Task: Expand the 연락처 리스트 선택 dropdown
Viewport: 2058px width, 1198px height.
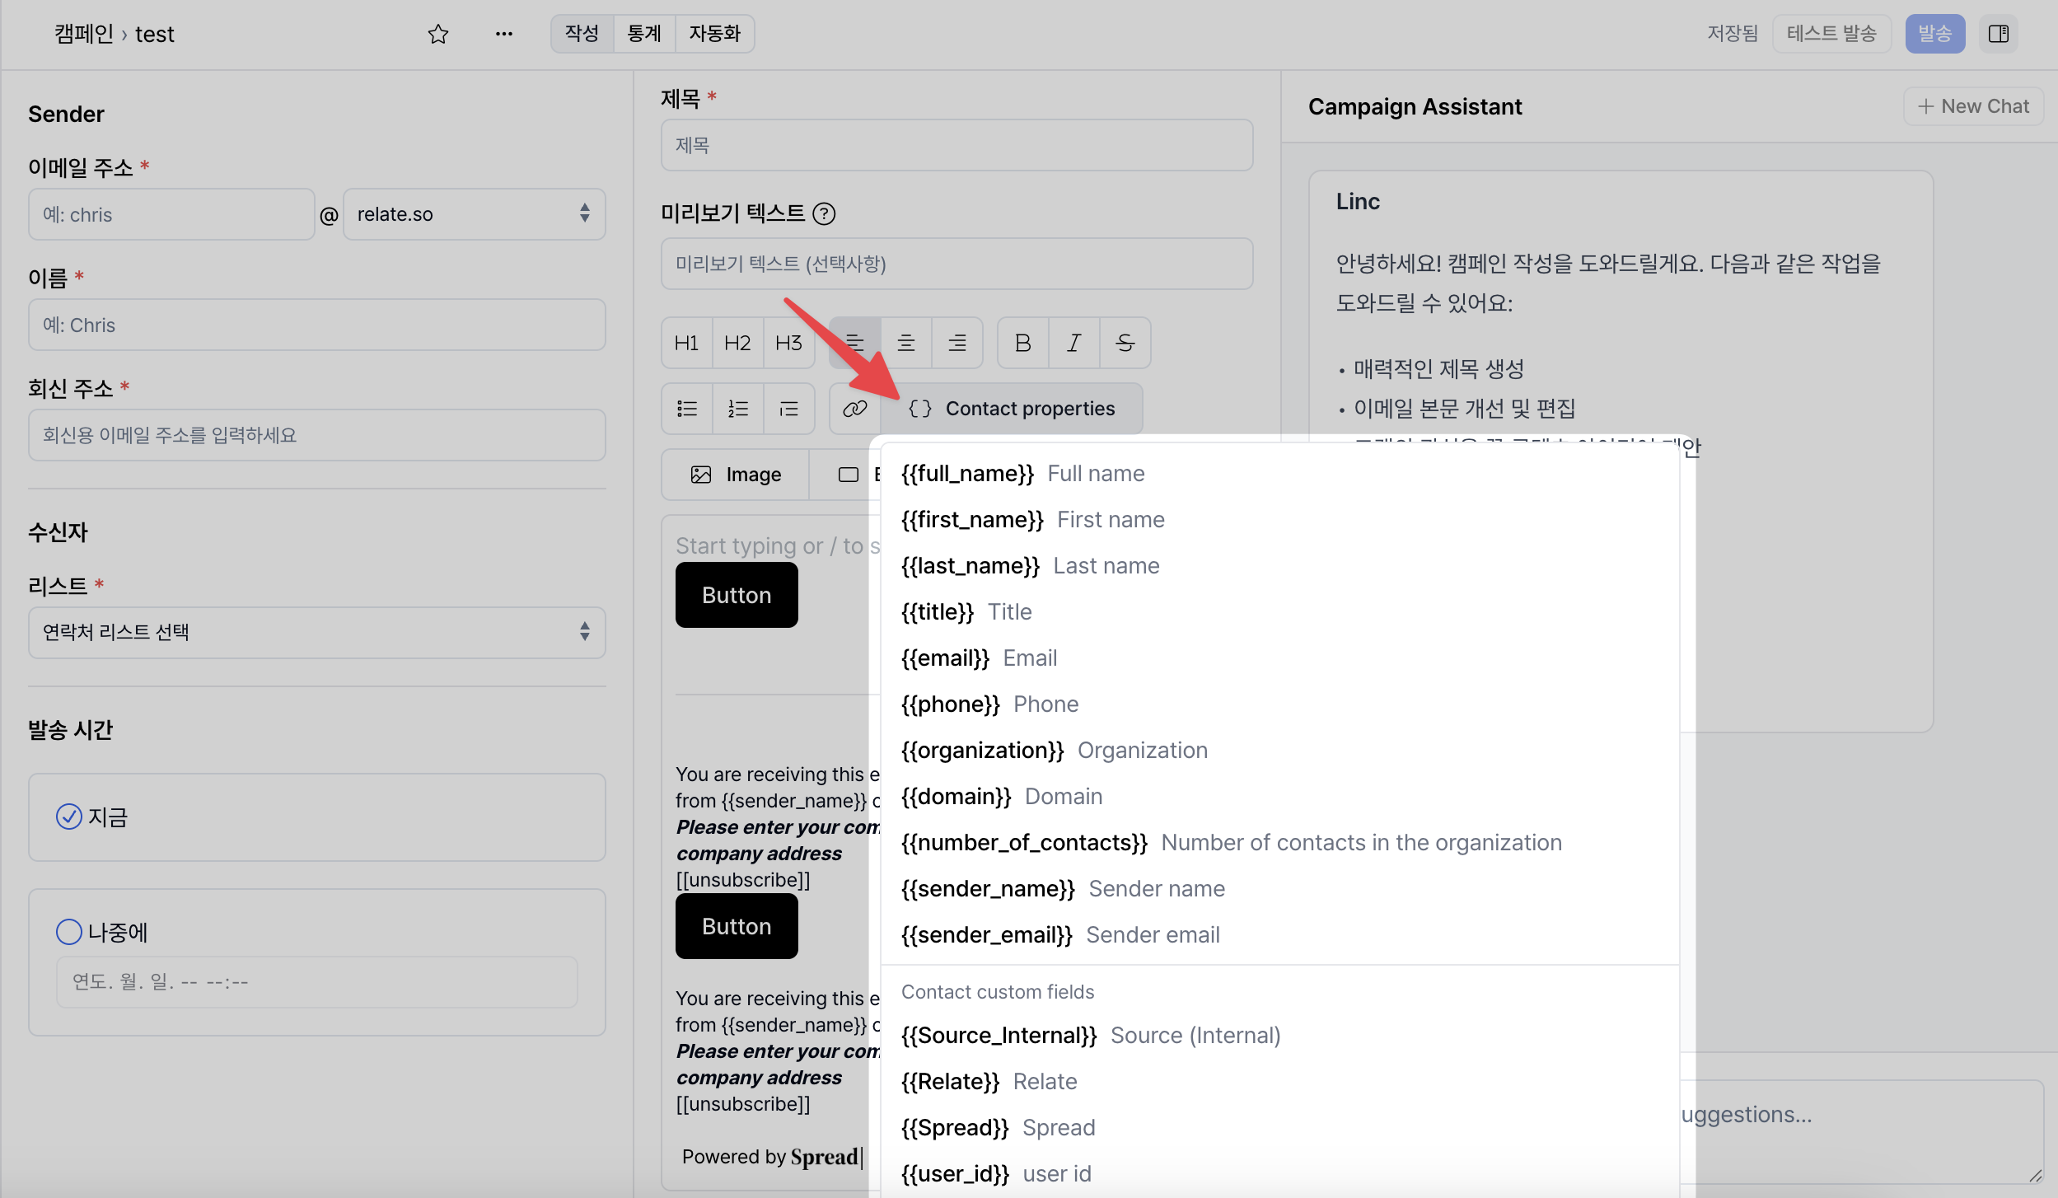Action: pos(316,632)
